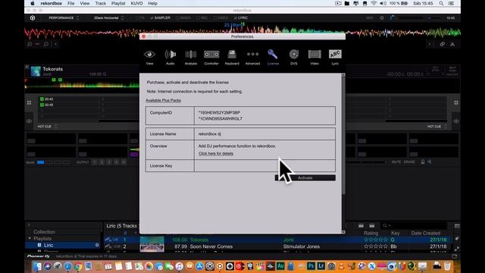Open Spotlight search in menu bar
The width and height of the screenshot is (485, 273).
(x=441, y=3)
